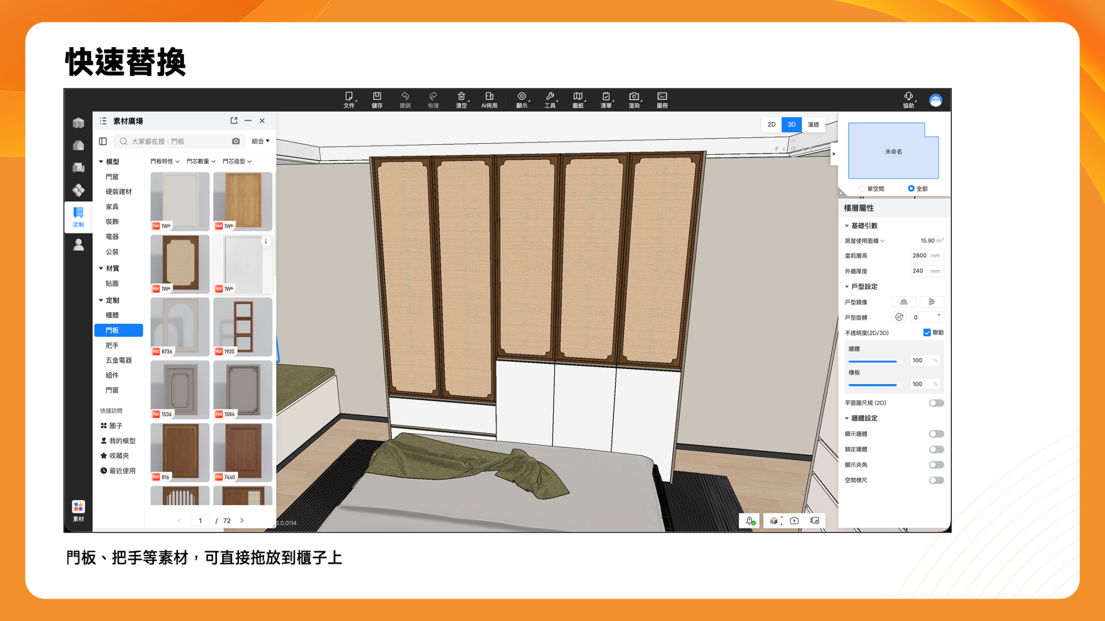The width and height of the screenshot is (1105, 621).
Task: Click the 清空 clear icon in toolbar
Action: (x=461, y=97)
